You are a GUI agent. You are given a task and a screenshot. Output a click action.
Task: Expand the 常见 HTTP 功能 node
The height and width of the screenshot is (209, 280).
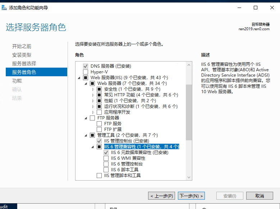tap(93, 95)
